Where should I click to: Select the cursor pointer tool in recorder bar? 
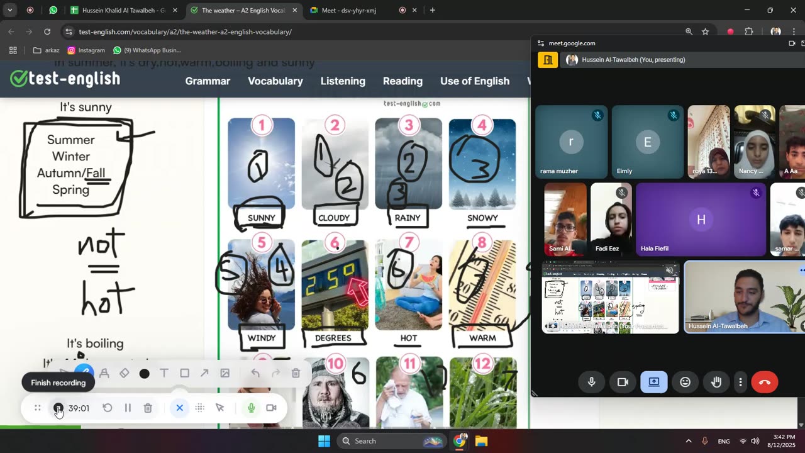tap(219, 408)
